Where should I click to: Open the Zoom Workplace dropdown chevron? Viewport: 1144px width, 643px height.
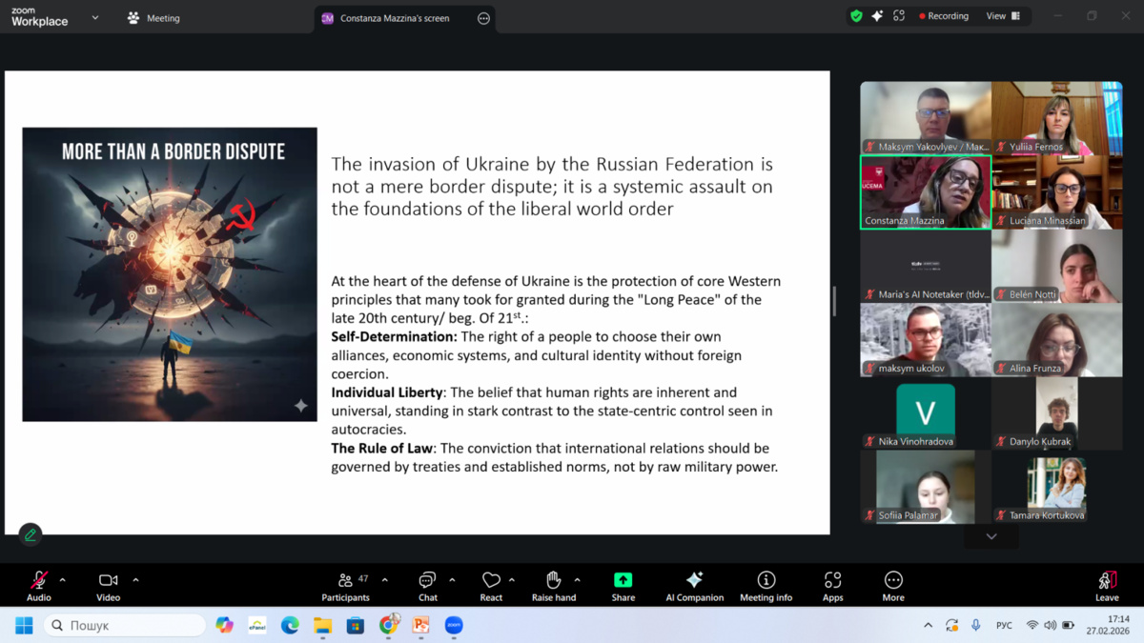click(95, 17)
